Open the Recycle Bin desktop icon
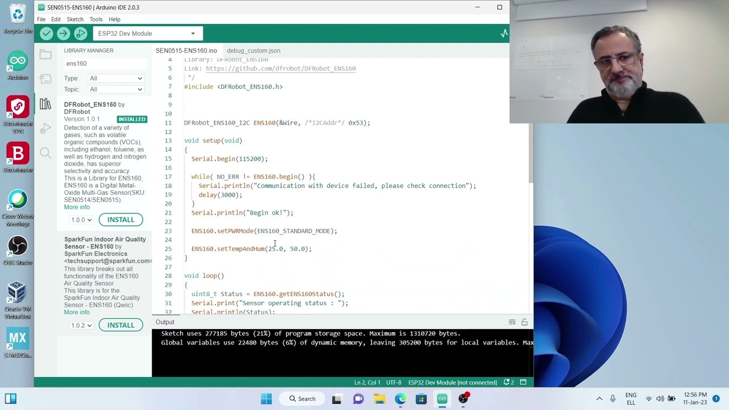Screen dimensions: 729x410 [x=18, y=18]
